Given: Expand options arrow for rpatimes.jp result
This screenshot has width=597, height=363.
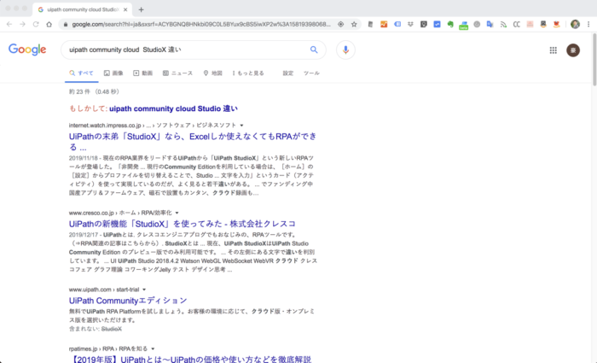Looking at the screenshot, I should tap(153, 348).
